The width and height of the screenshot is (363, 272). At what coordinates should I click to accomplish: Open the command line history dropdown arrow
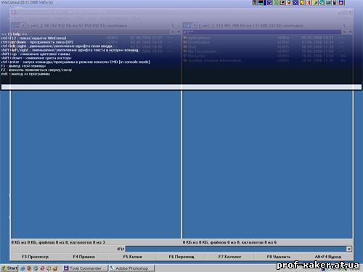349,249
